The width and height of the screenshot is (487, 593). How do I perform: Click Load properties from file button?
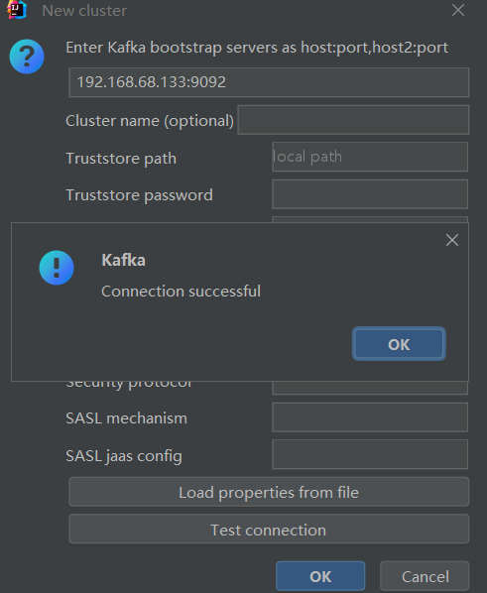(x=269, y=492)
